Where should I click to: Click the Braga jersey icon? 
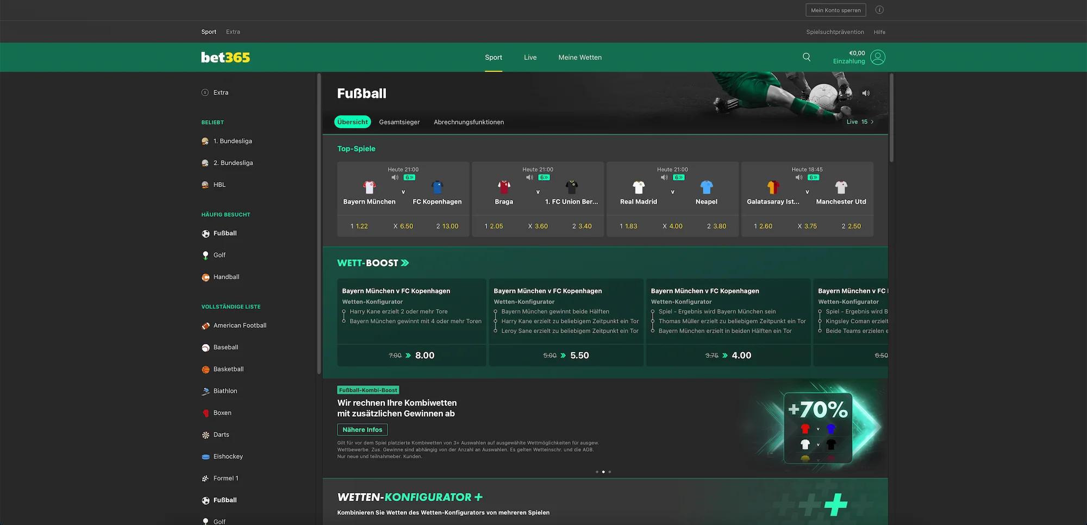coord(504,187)
